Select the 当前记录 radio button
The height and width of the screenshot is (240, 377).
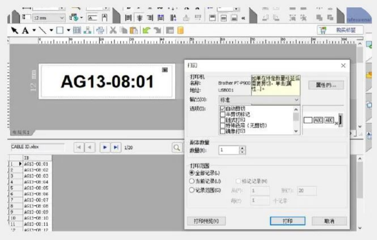[192, 181]
